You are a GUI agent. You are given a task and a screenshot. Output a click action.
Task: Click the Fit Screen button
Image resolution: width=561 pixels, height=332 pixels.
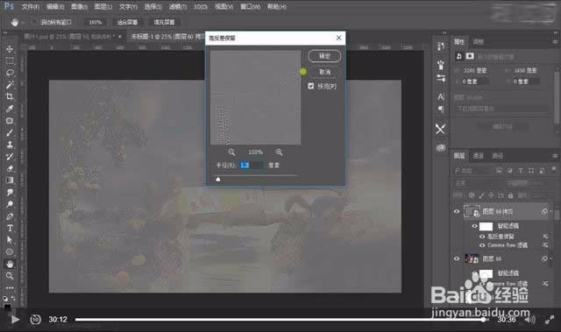tap(127, 22)
